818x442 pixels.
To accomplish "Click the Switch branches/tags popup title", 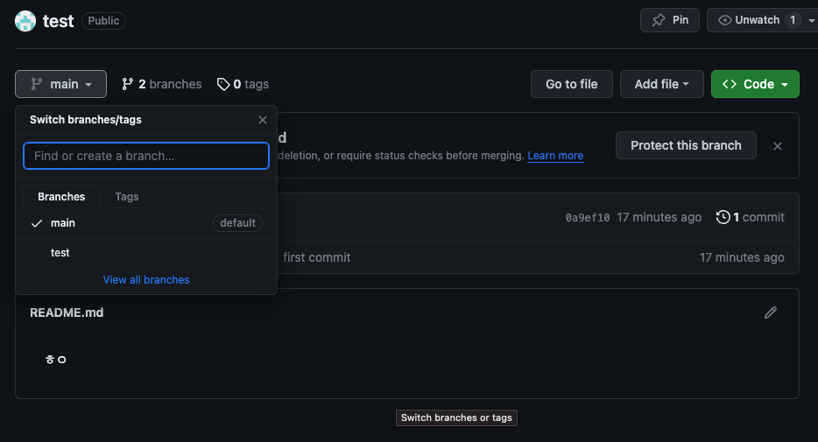I will point(86,120).
